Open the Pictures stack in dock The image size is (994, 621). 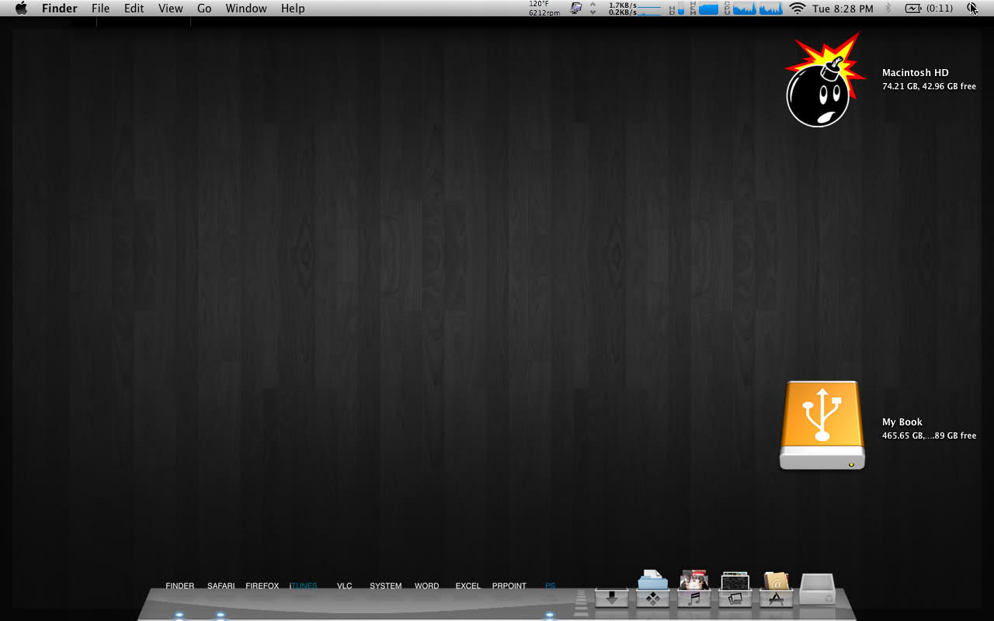coord(735,590)
